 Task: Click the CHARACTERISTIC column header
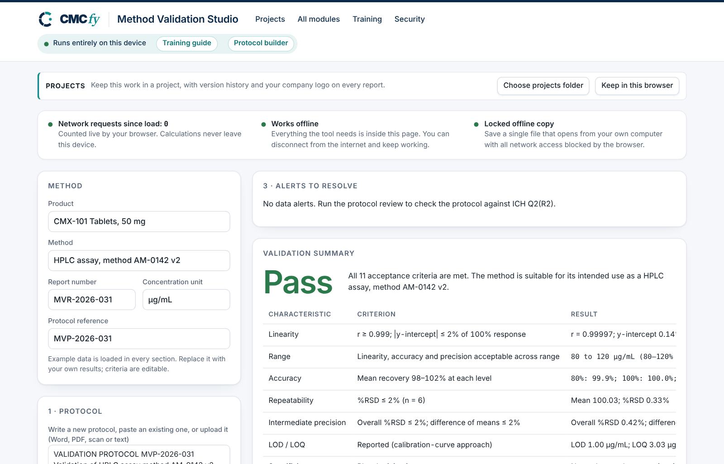pos(300,314)
